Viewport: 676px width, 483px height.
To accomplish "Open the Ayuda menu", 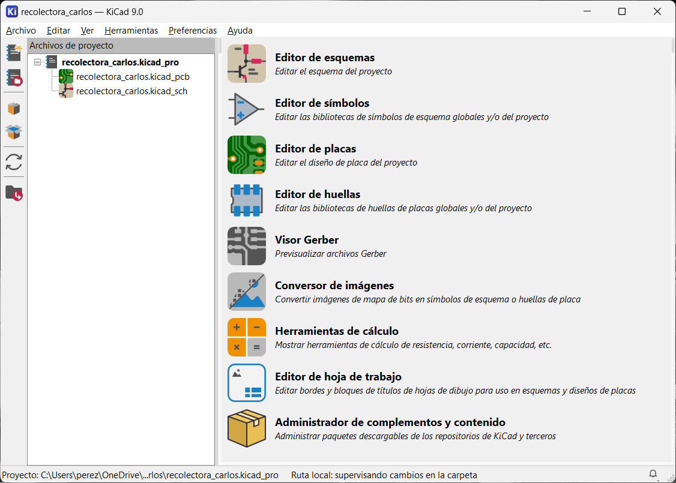I will click(x=240, y=31).
